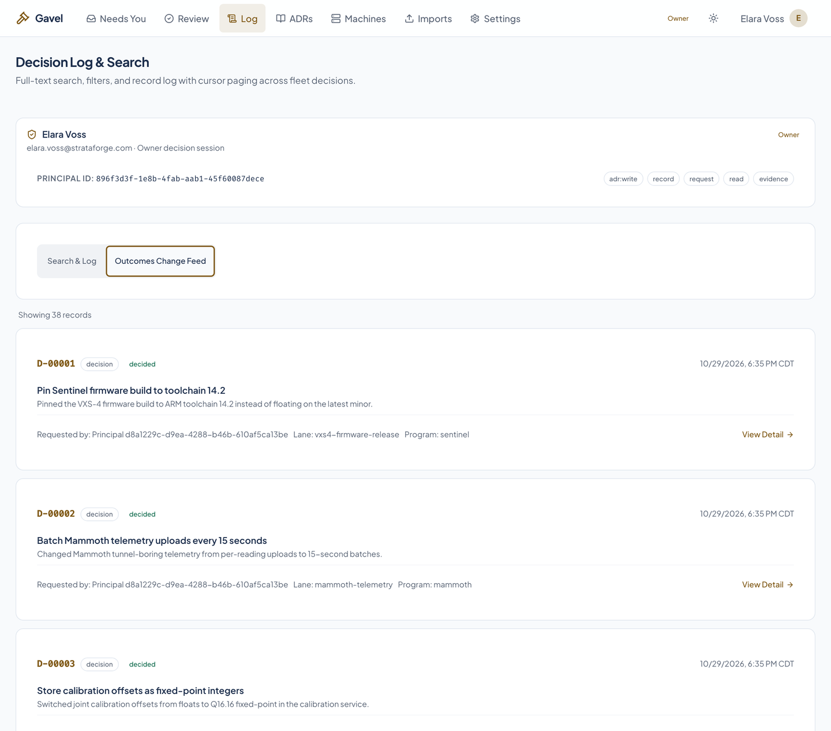The width and height of the screenshot is (831, 731).
Task: Click the decision badge on D-00001
Action: (99, 364)
